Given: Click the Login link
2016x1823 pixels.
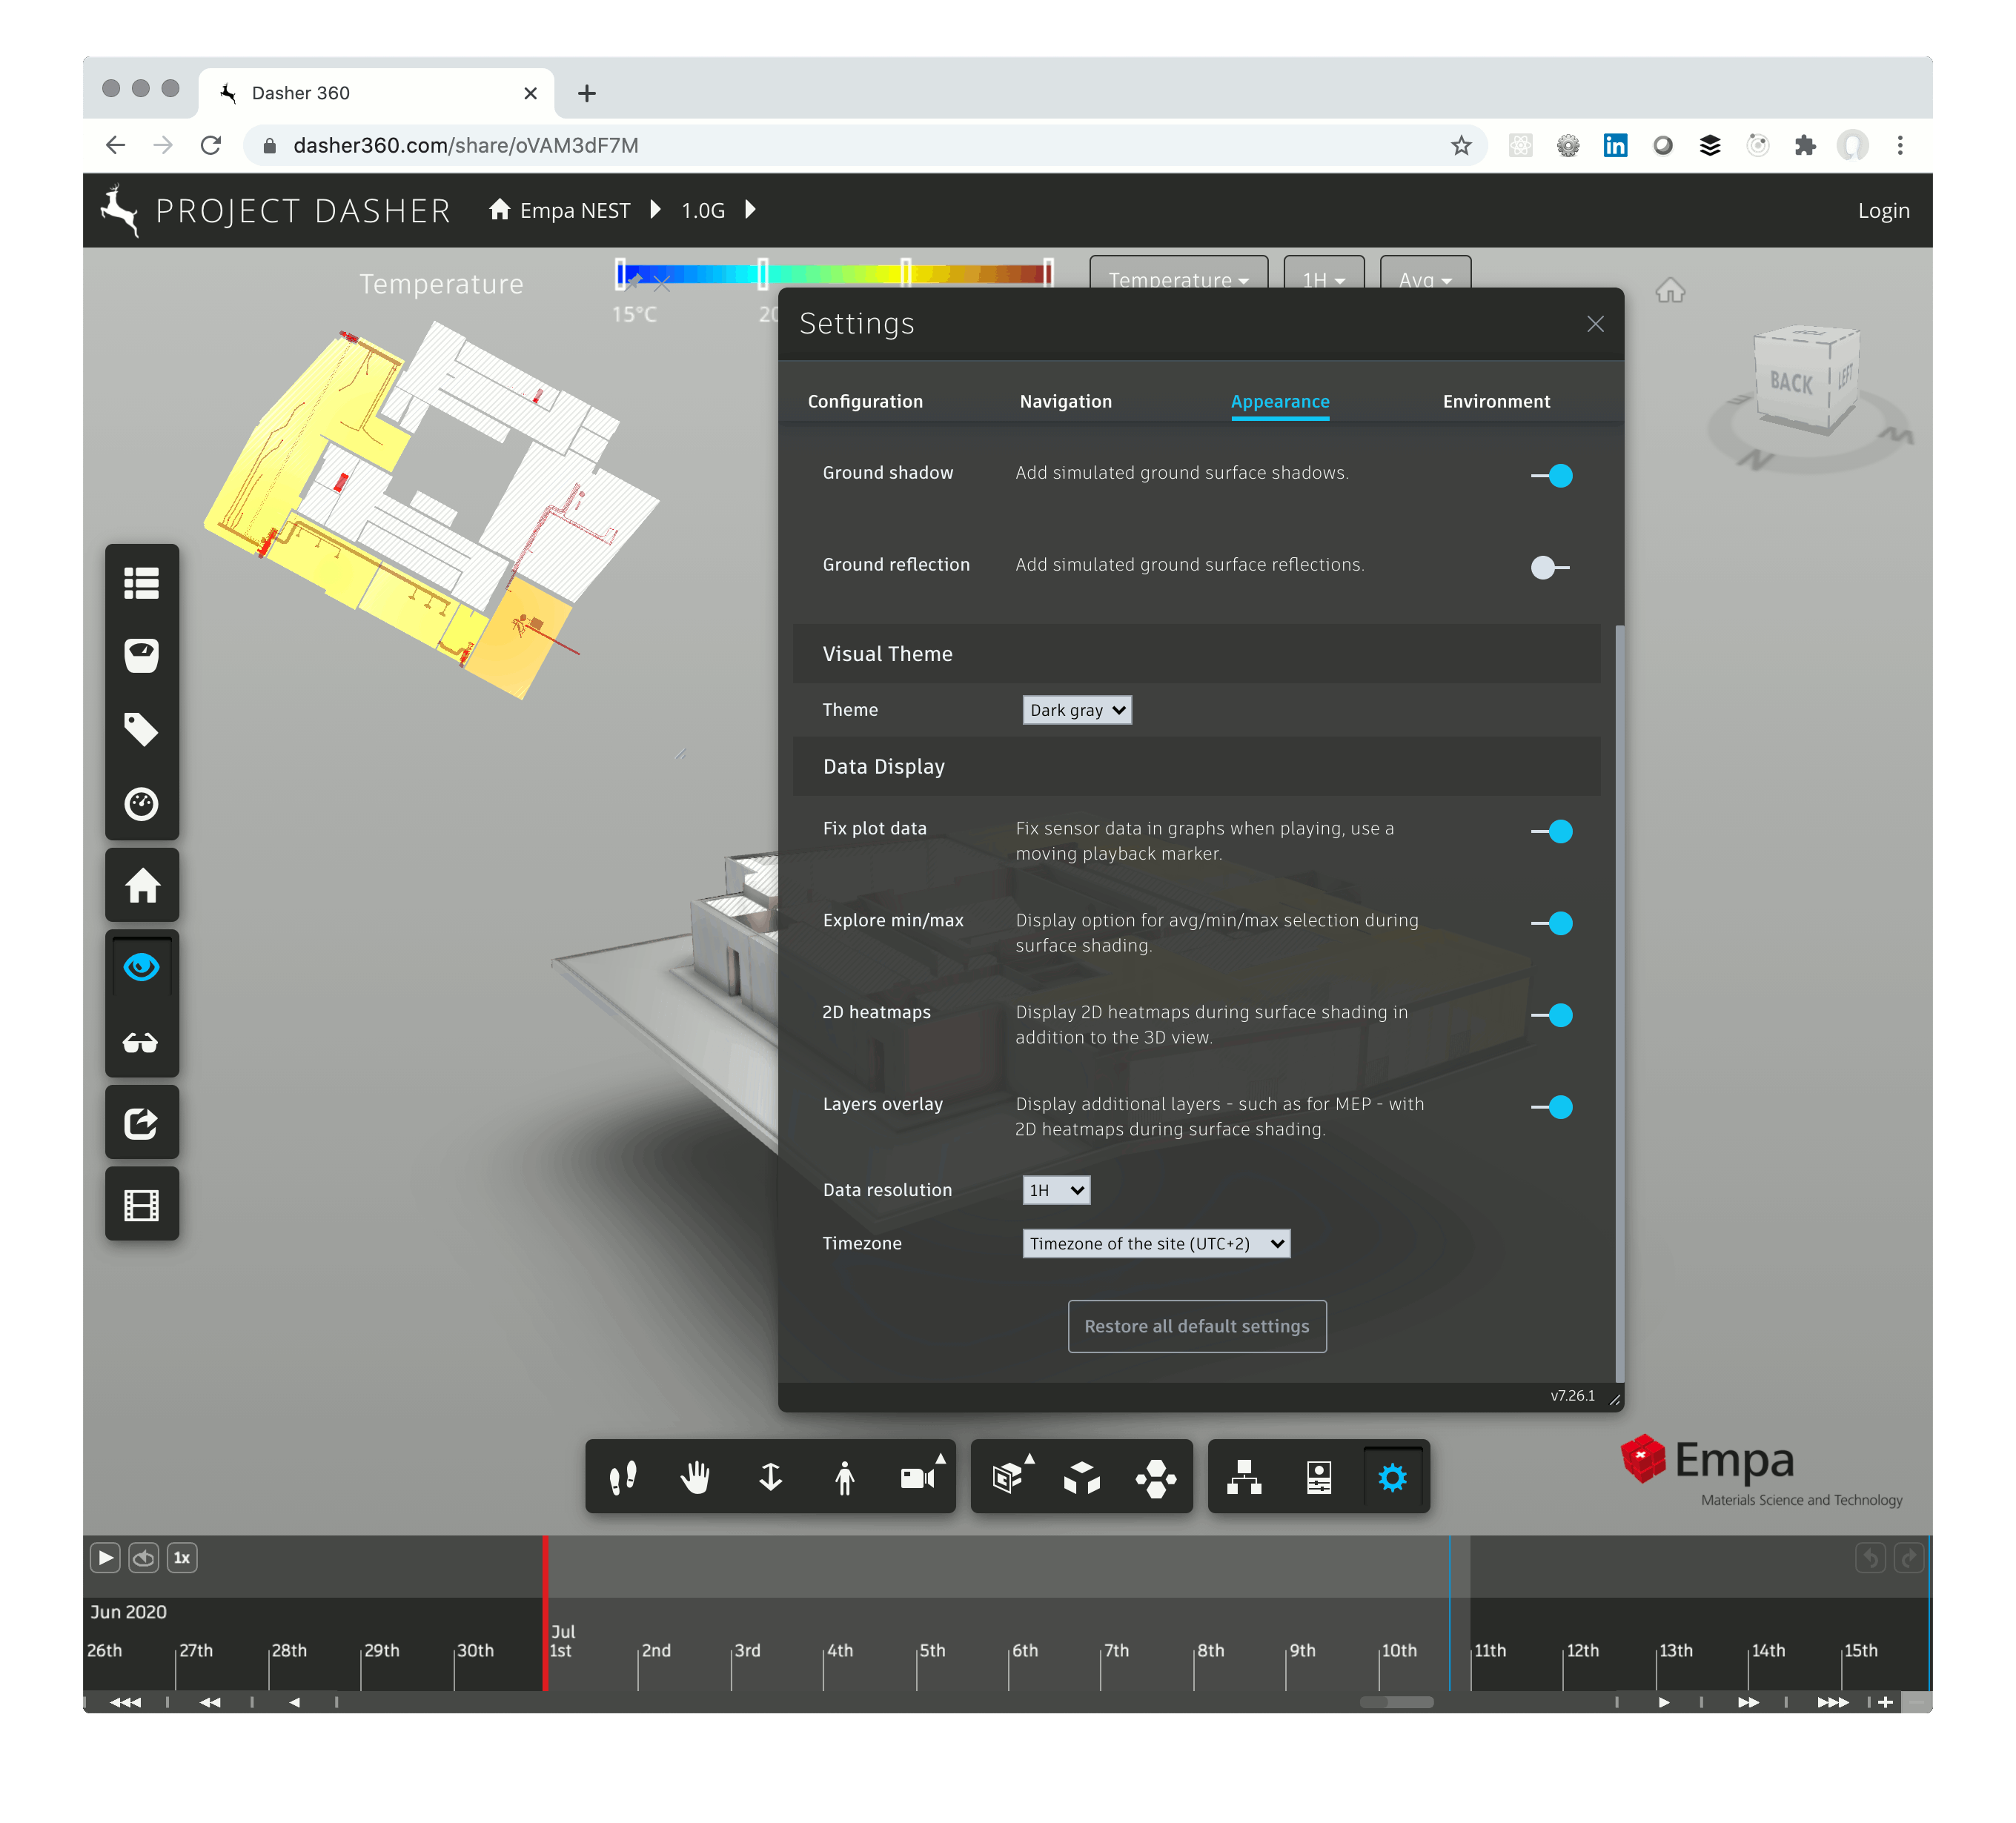Looking at the screenshot, I should (1883, 210).
